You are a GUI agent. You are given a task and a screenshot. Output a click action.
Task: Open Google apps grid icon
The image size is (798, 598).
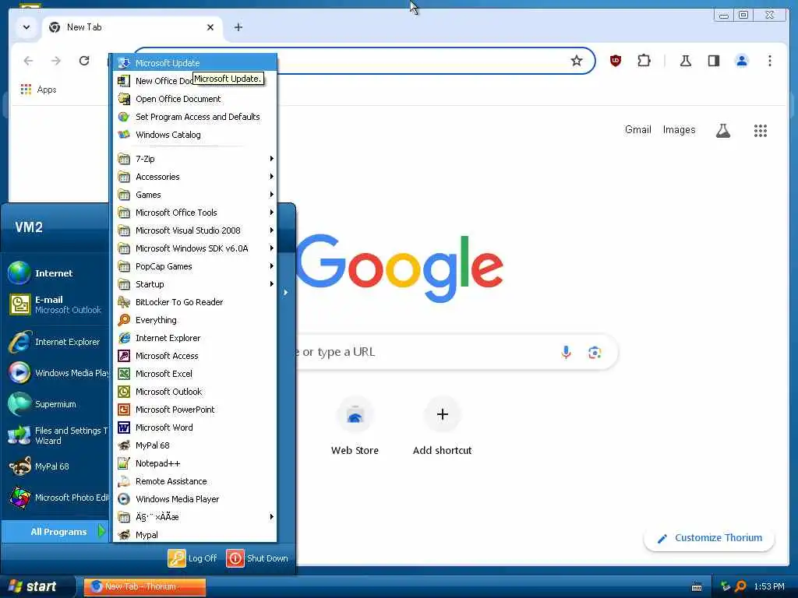coord(761,131)
